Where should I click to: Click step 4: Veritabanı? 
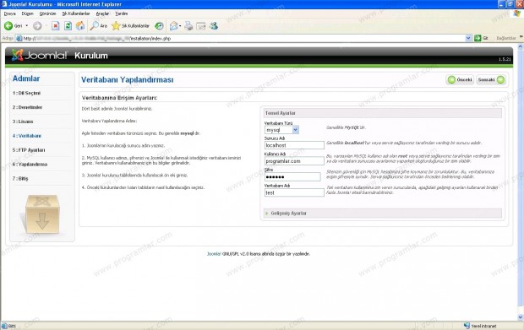click(27, 136)
